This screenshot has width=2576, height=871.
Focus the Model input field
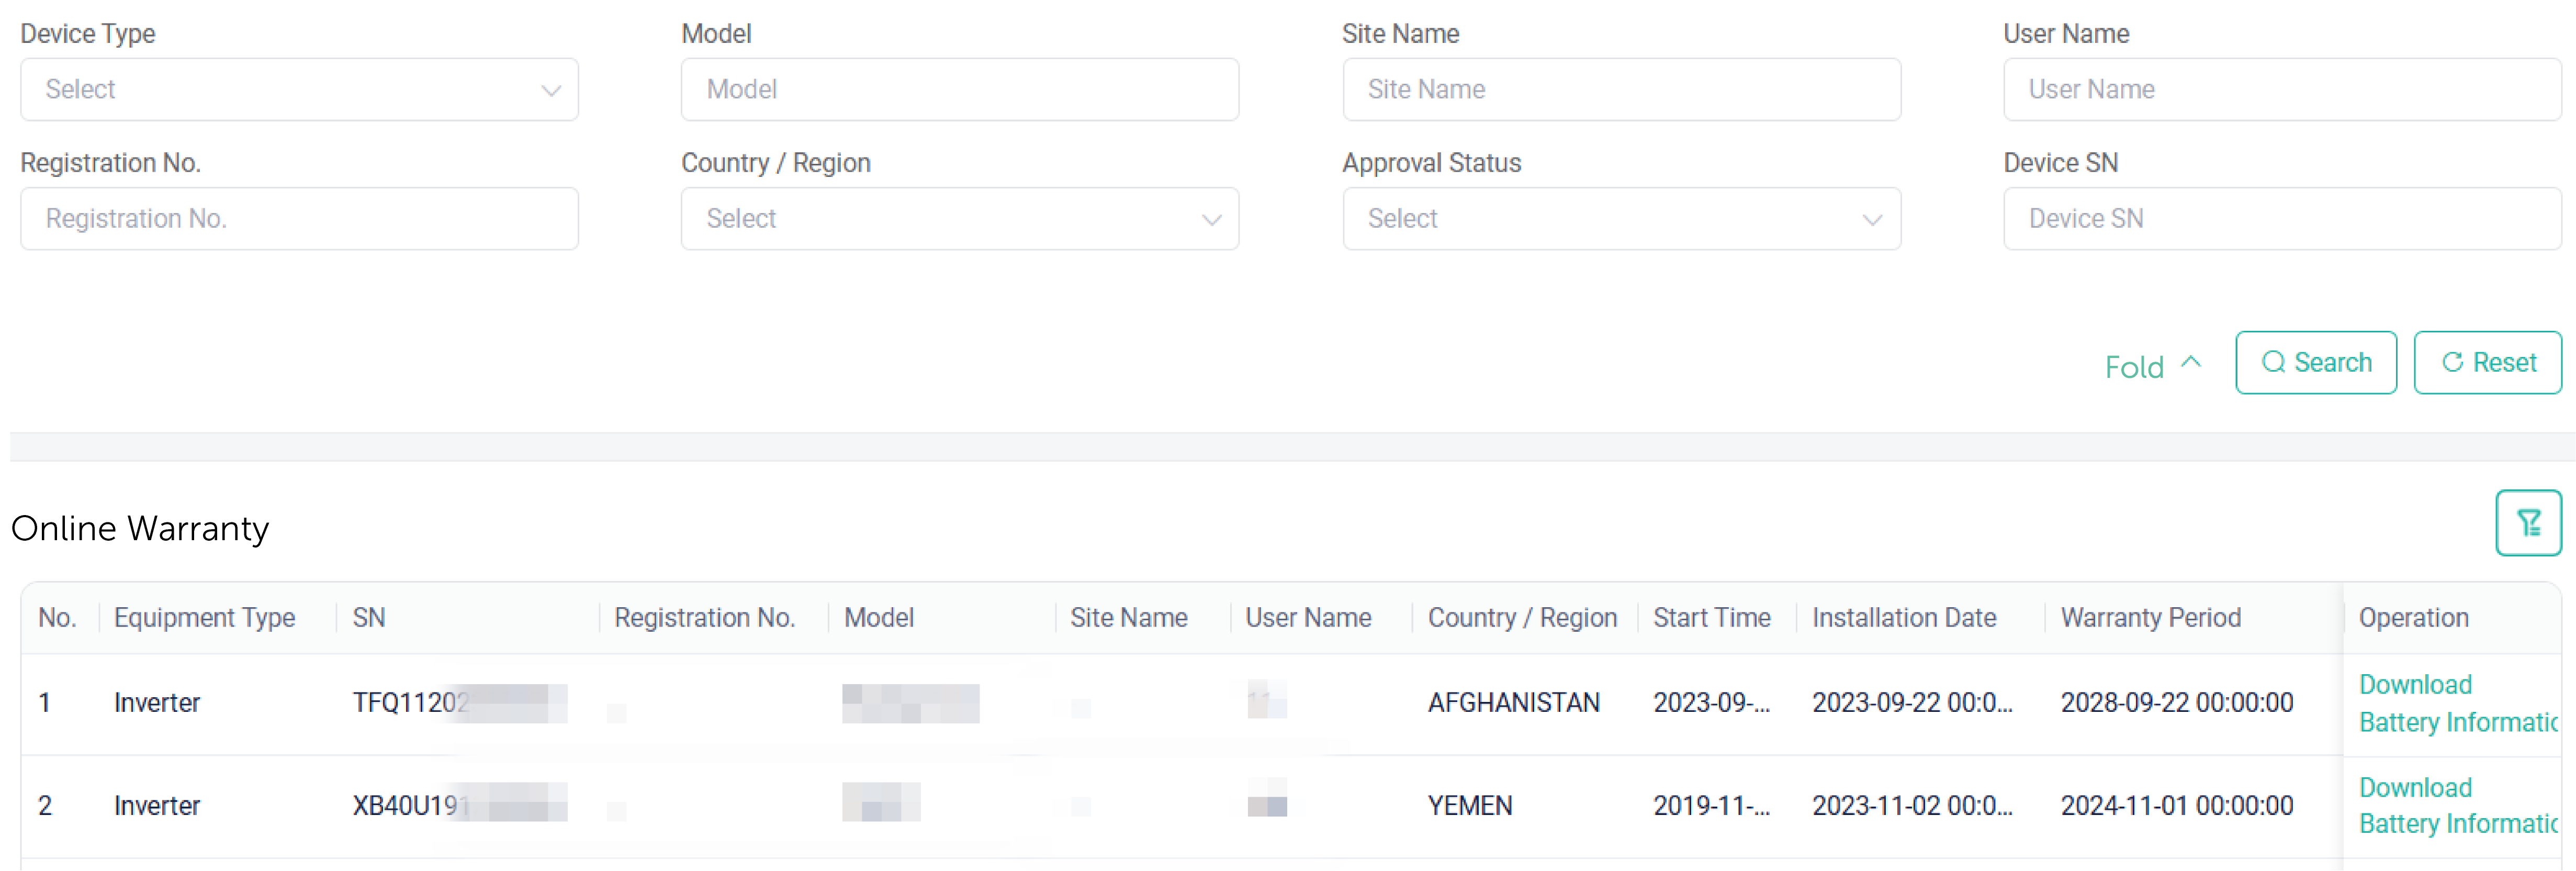pos(960,89)
